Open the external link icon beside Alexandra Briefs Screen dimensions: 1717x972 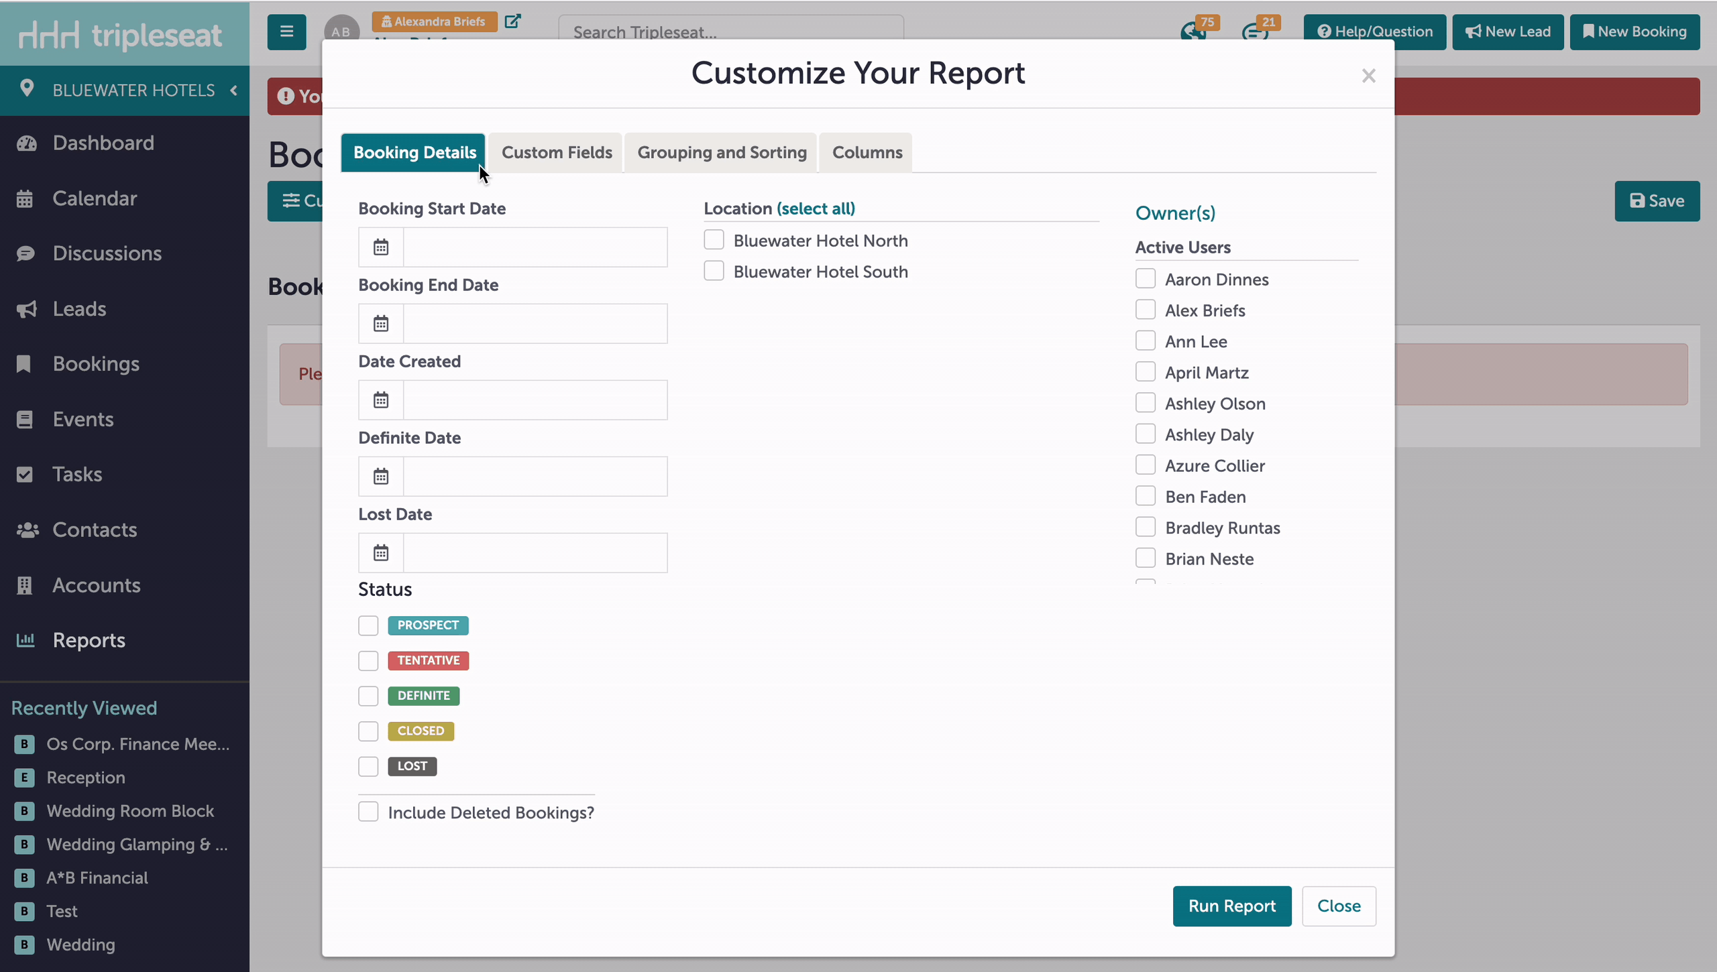[512, 21]
